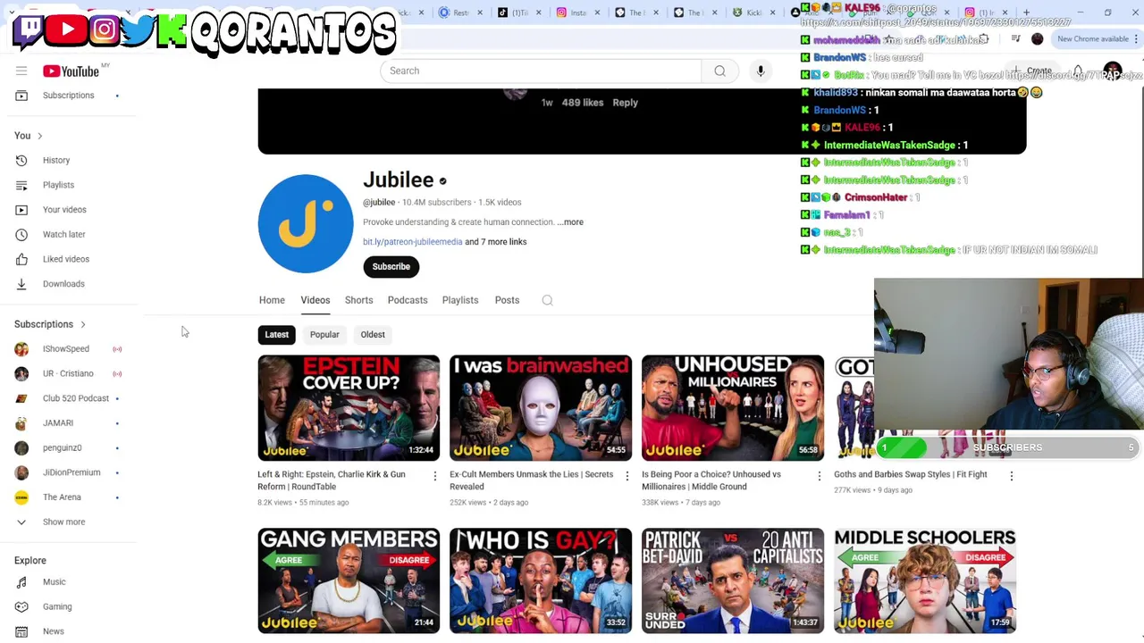Open options menu for Epstein RoundTable video
Viewport: 1144px width, 643px height.
point(435,477)
